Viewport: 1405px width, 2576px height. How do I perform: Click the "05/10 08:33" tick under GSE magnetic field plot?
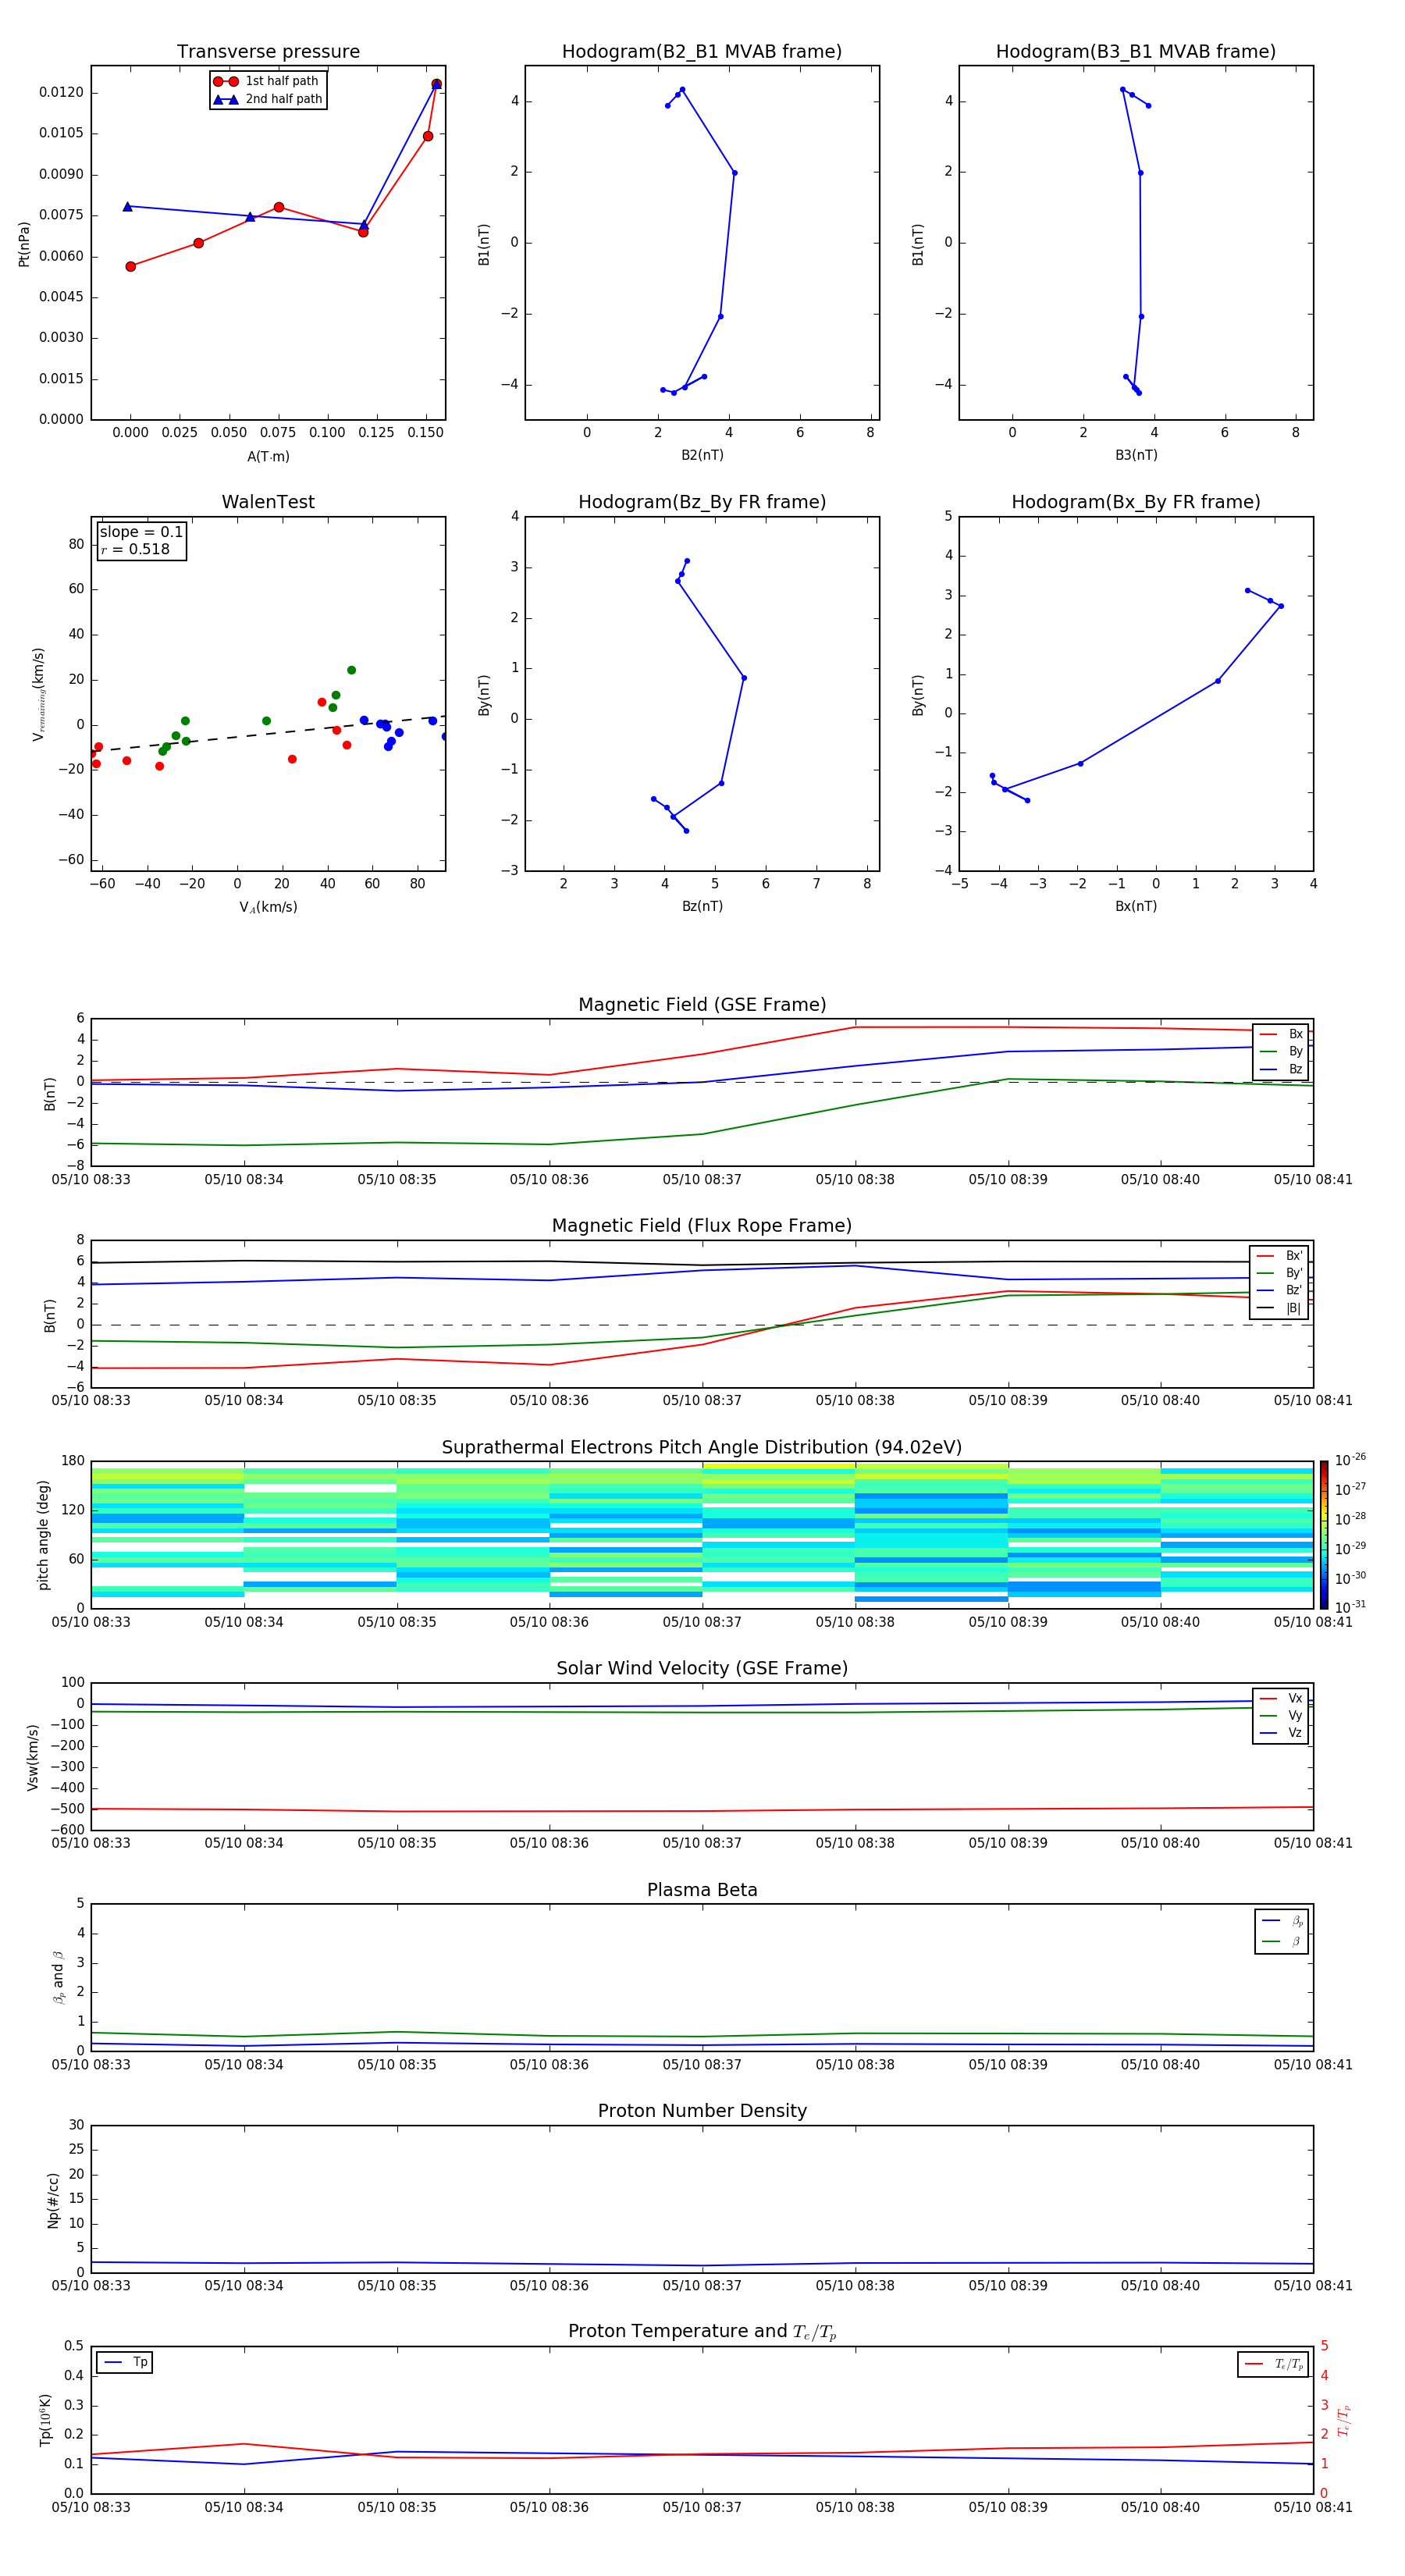(x=91, y=1179)
